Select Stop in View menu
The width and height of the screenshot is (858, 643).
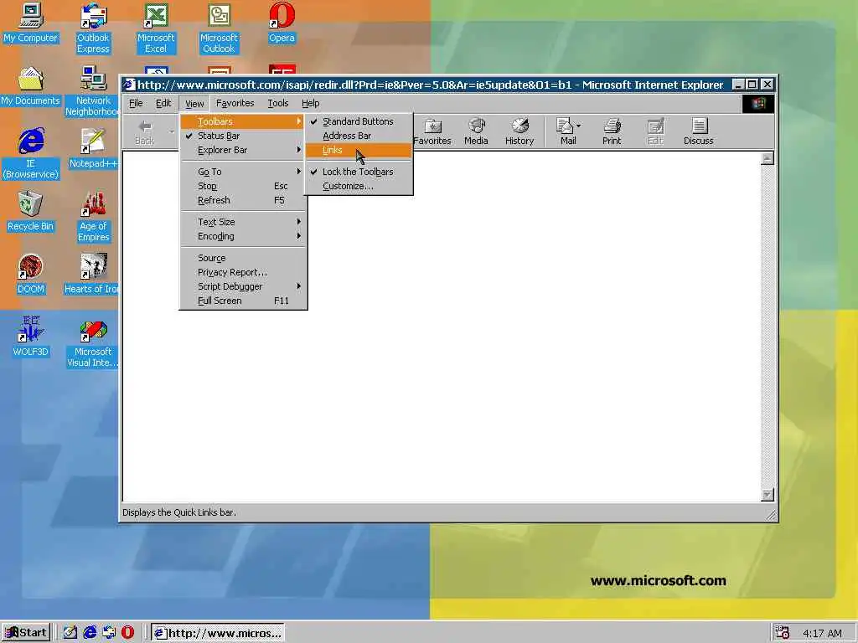pyautogui.click(x=244, y=186)
